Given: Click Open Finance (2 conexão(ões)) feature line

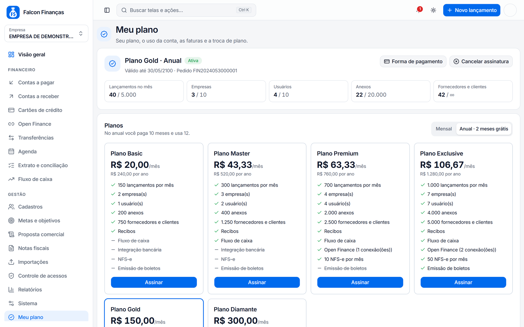Looking at the screenshot, I should click(462, 250).
